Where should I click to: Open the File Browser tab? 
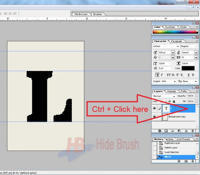tap(81, 14)
